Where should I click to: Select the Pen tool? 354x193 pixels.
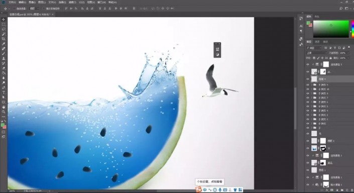click(x=4, y=87)
